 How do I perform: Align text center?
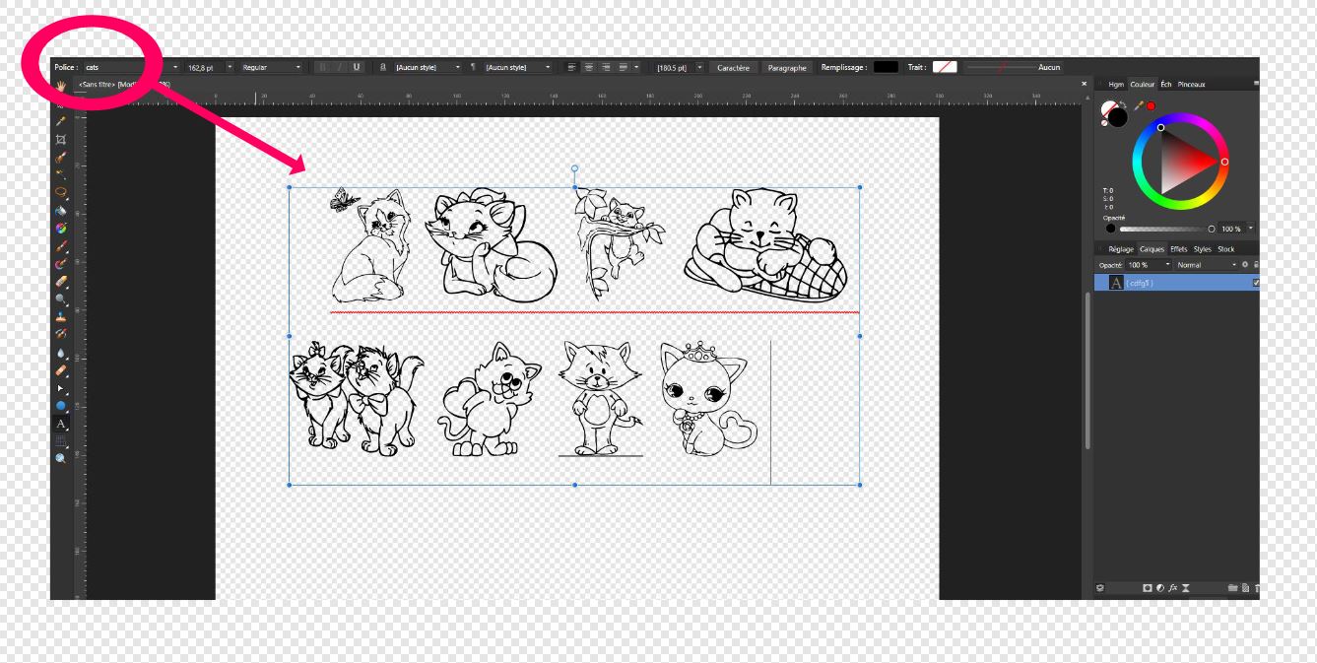pyautogui.click(x=589, y=67)
